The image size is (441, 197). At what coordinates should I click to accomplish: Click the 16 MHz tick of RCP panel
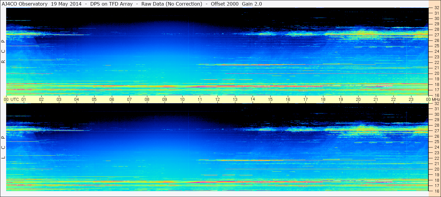tap(437, 95)
